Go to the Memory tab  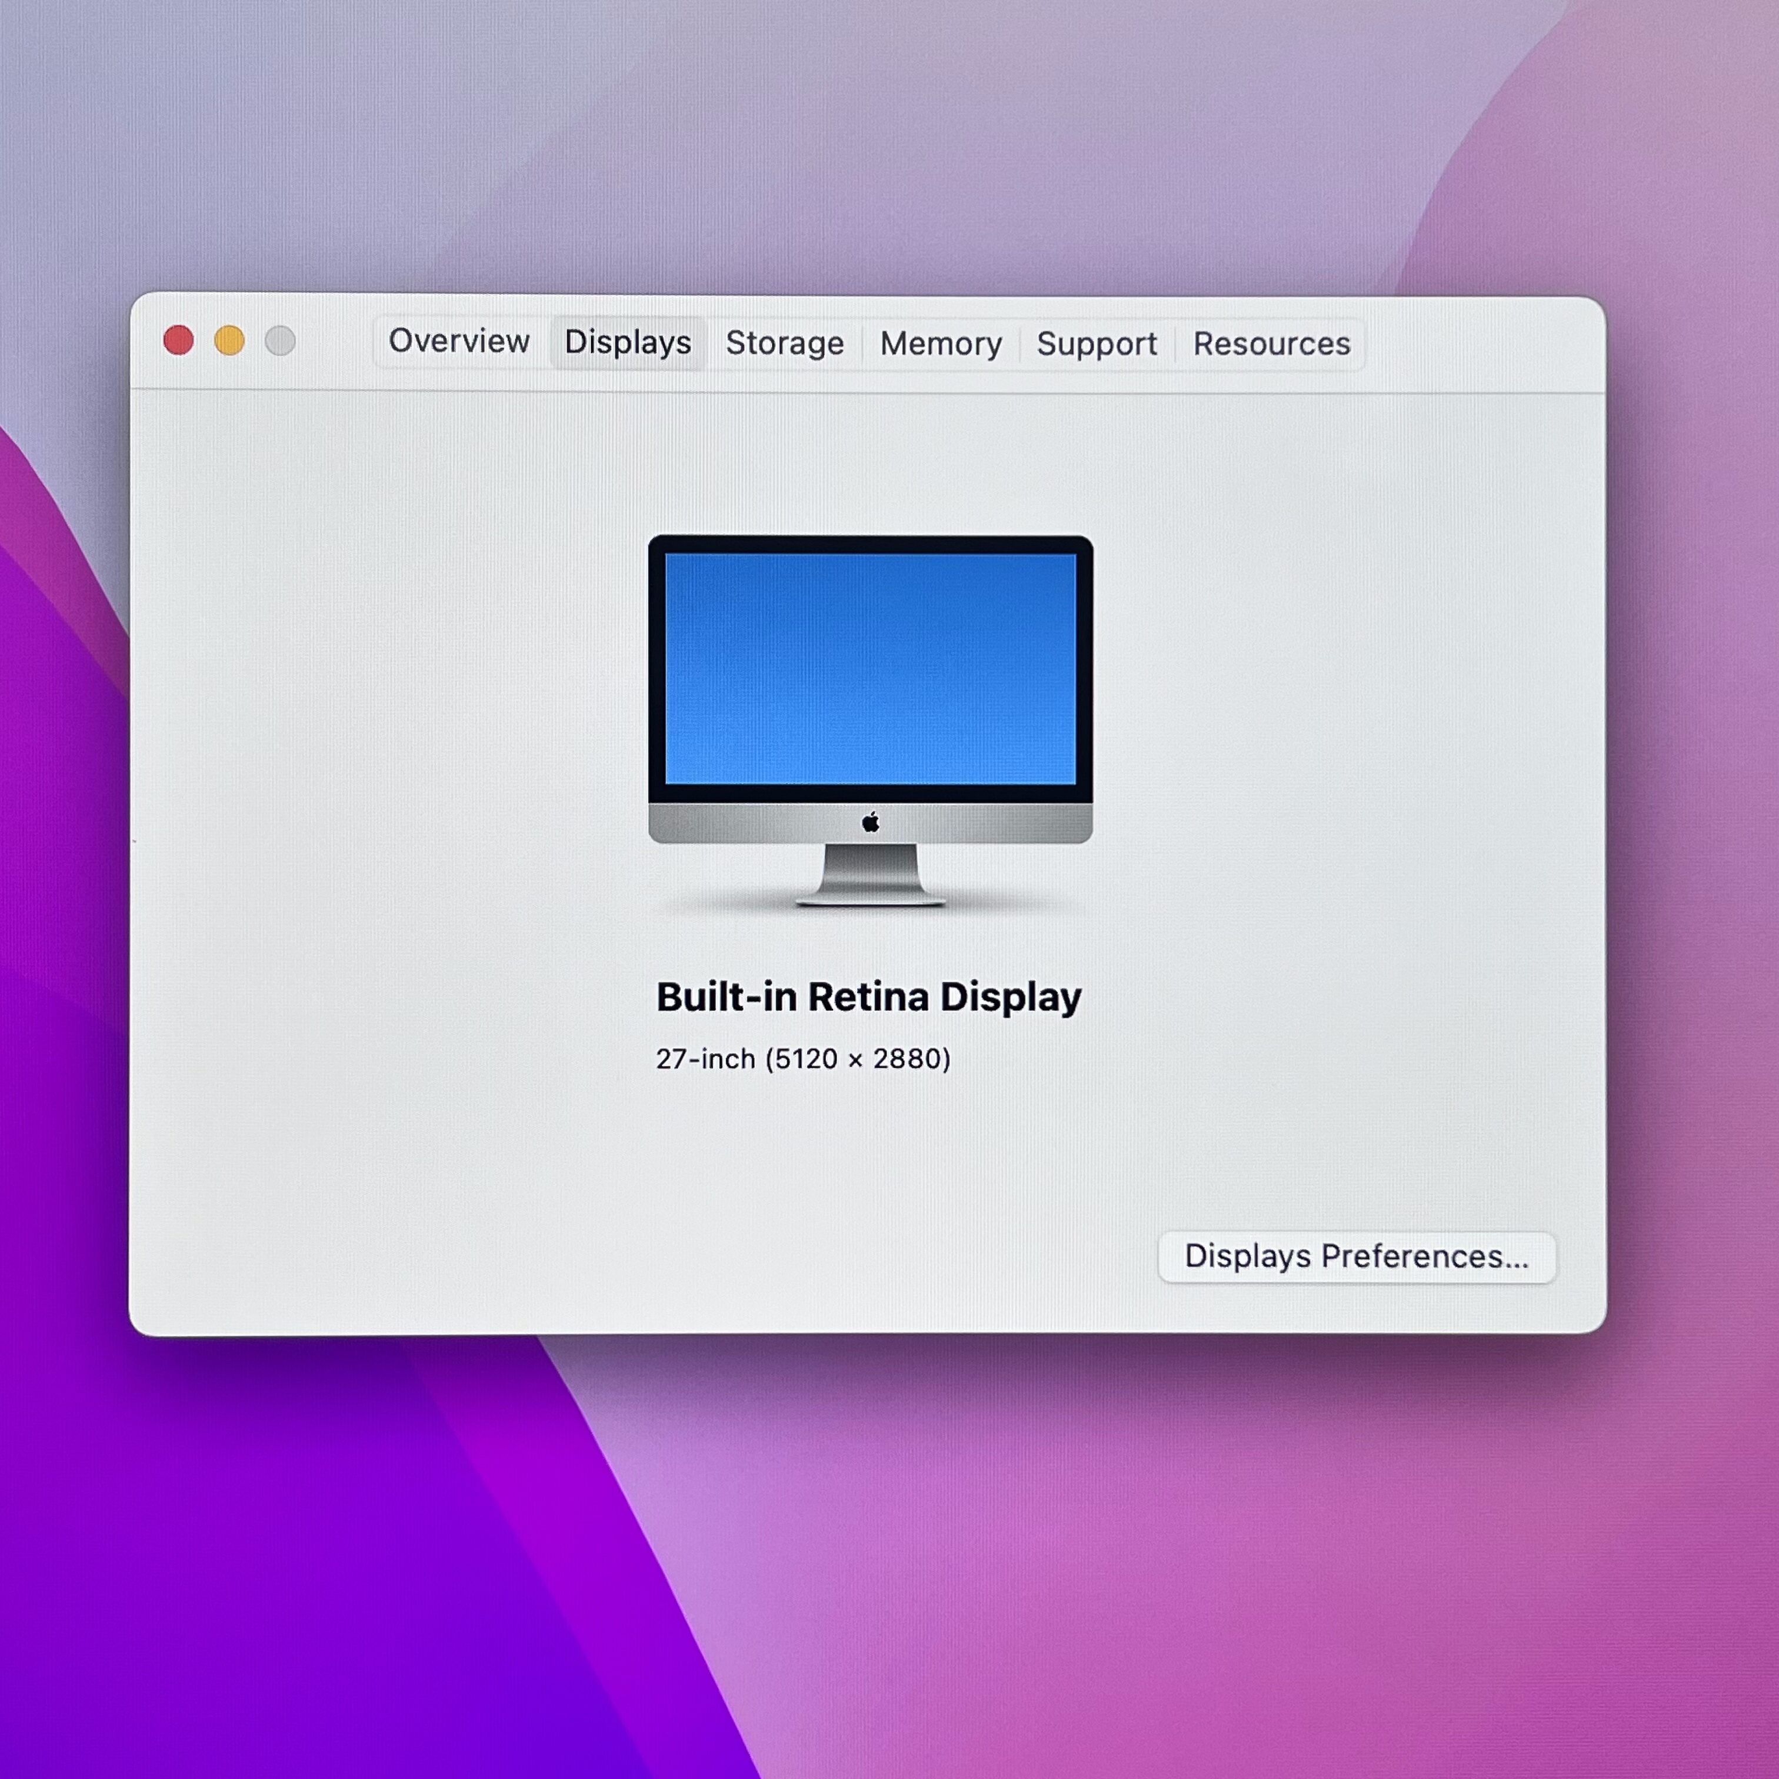click(x=940, y=344)
